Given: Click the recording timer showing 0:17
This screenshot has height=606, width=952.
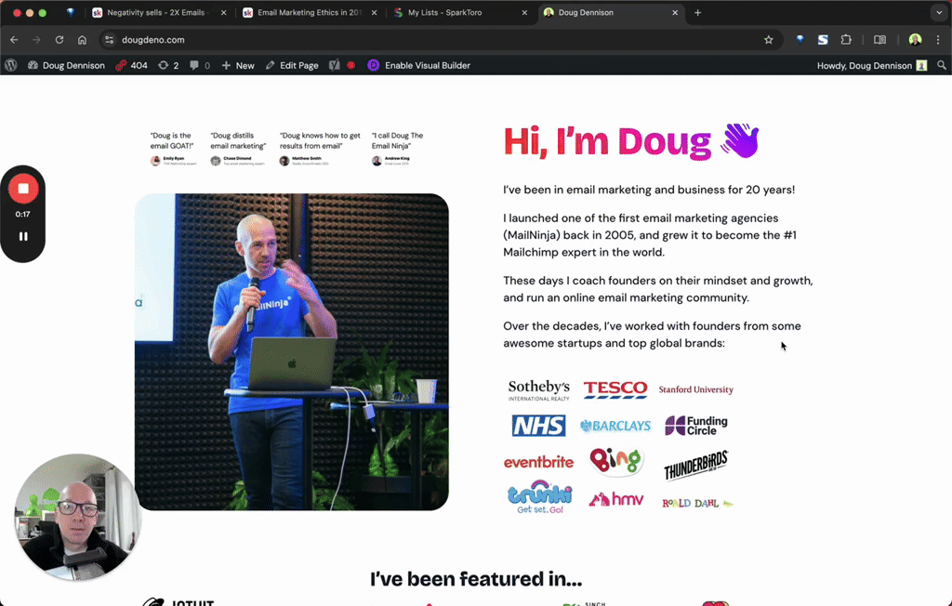Looking at the screenshot, I should tap(23, 214).
